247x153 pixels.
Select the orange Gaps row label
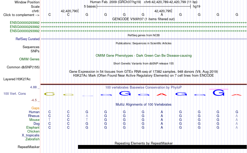pyautogui.click(x=35, y=108)
